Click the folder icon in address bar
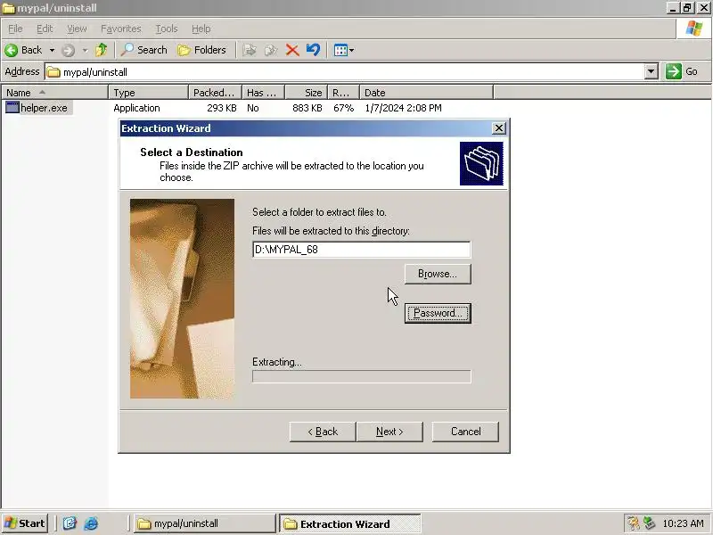Viewport: 713px width, 535px height. click(53, 72)
